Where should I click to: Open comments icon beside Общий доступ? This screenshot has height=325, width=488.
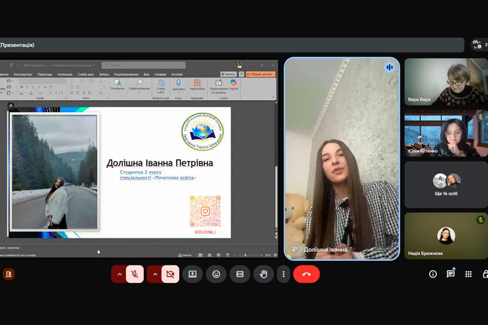point(241,74)
